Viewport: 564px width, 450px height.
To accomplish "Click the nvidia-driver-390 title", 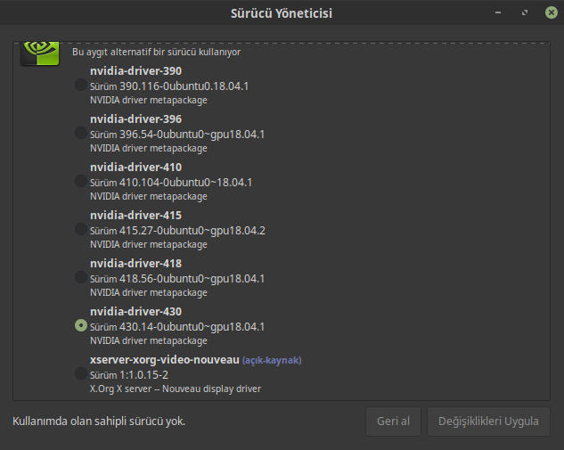I will coord(136,71).
